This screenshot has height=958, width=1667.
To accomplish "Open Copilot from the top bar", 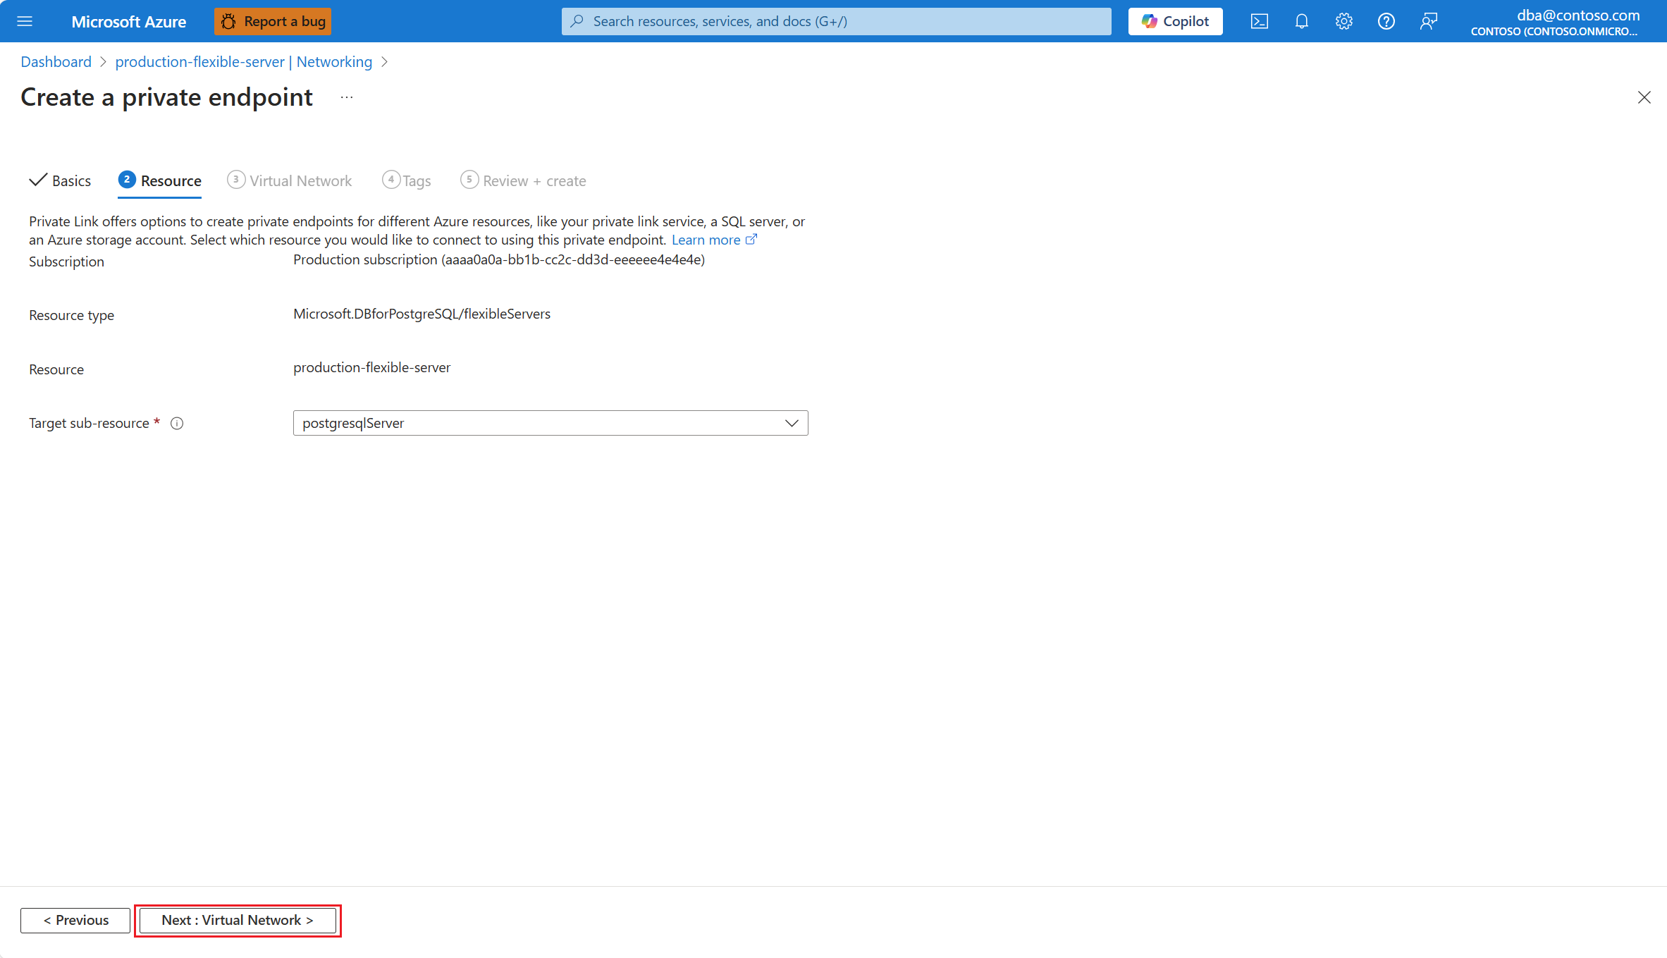I will (x=1175, y=21).
